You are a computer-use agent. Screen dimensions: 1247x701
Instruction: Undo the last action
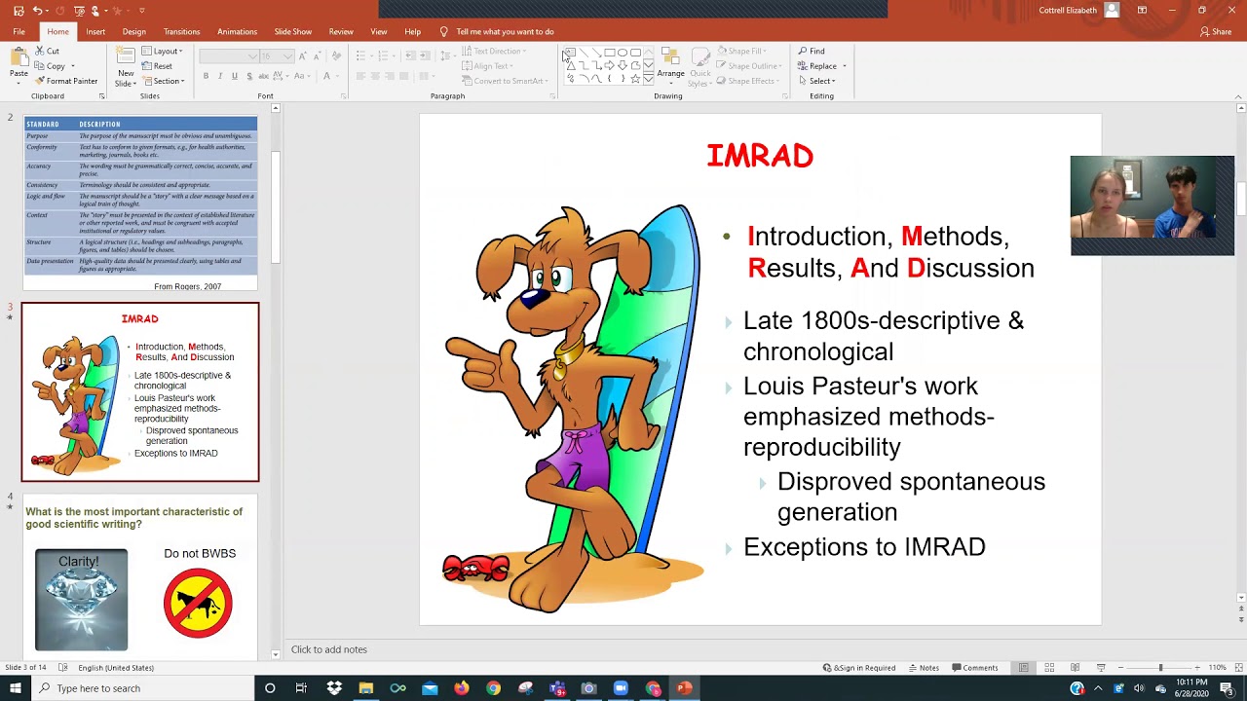click(x=37, y=10)
